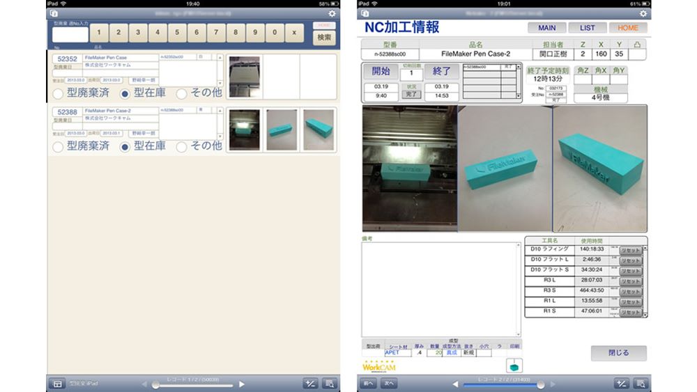Tap the upload/share icon header beside Y
This screenshot has width=697, height=392.
[637, 45]
